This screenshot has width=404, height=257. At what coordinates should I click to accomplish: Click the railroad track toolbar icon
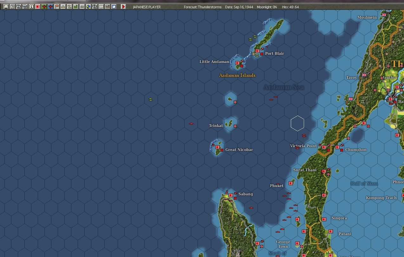[107, 7]
